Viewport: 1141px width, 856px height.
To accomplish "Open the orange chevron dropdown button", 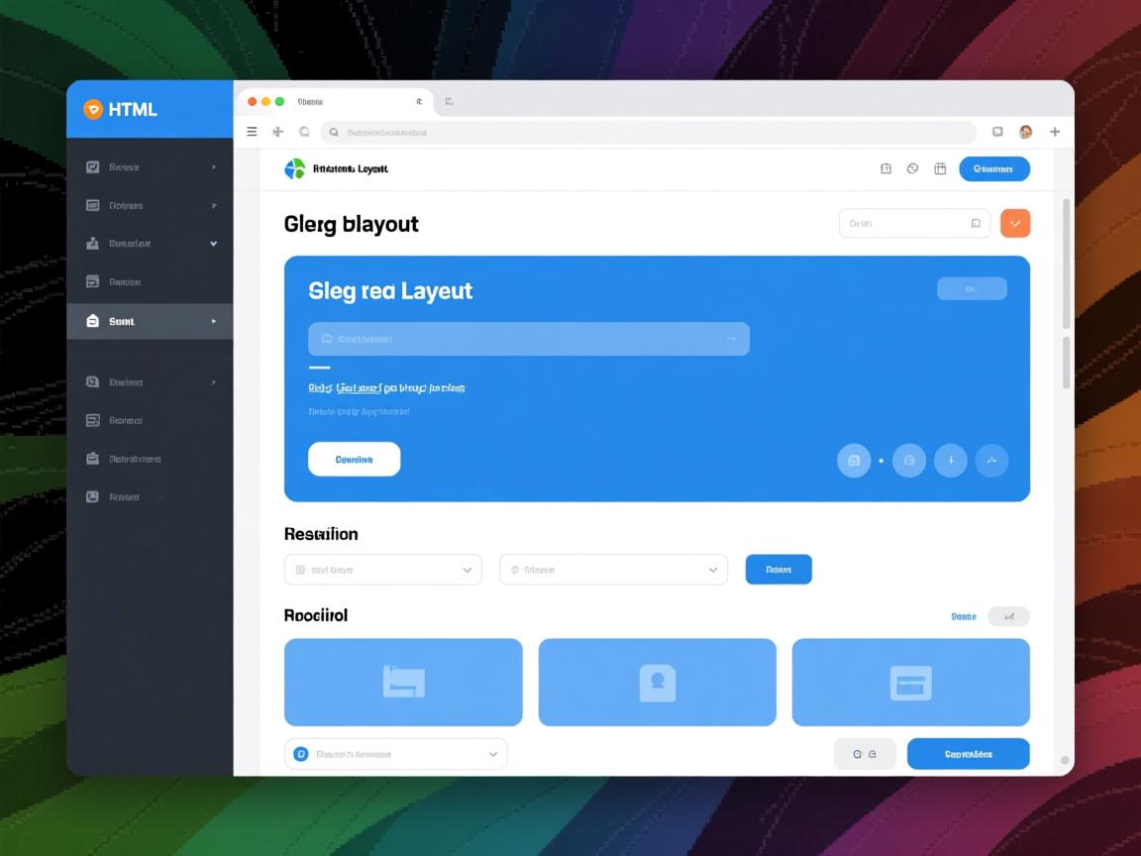I will click(1015, 224).
